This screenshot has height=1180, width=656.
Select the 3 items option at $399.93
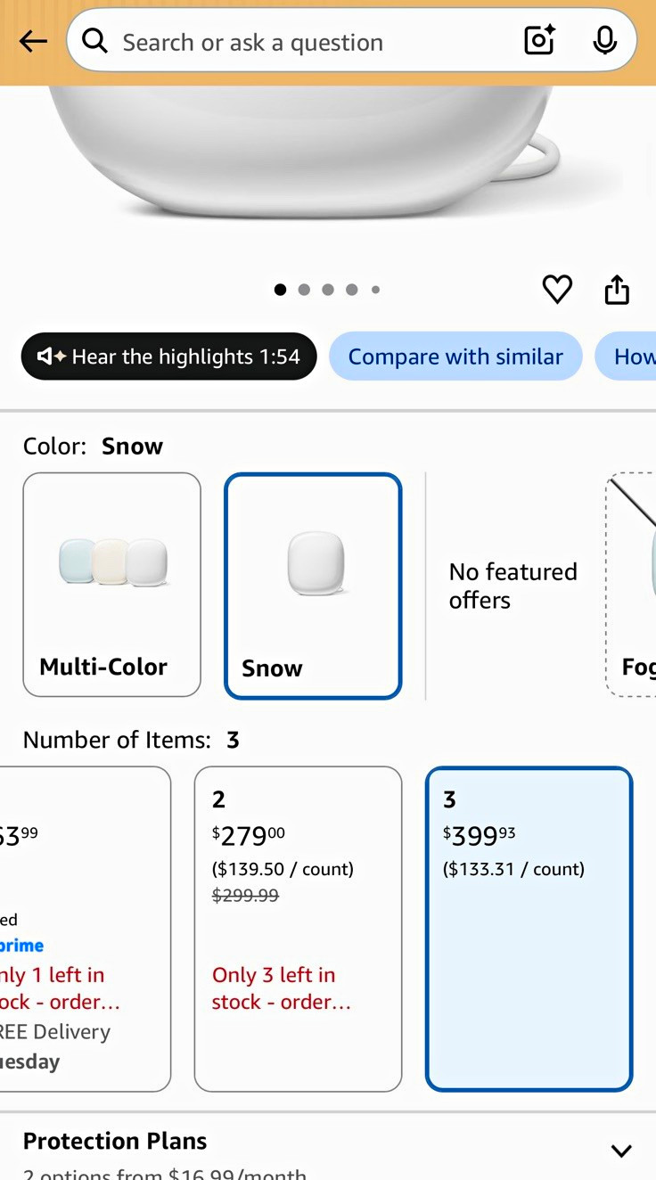[529, 929]
